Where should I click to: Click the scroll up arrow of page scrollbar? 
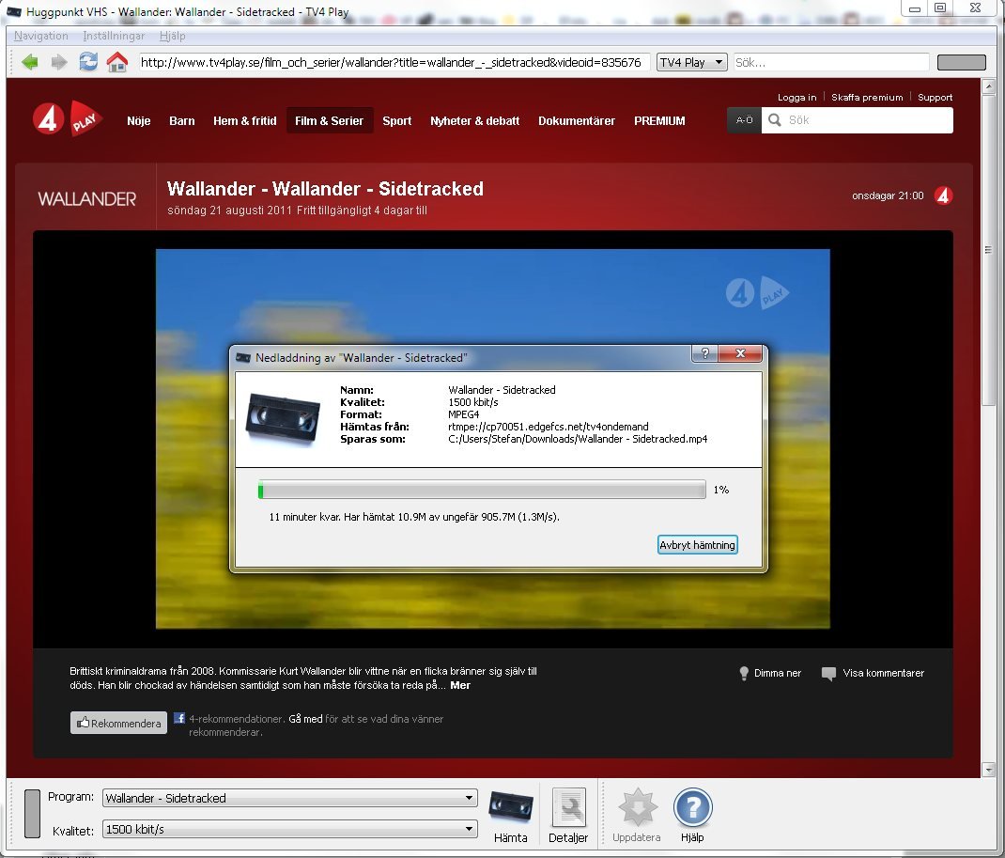[x=988, y=86]
